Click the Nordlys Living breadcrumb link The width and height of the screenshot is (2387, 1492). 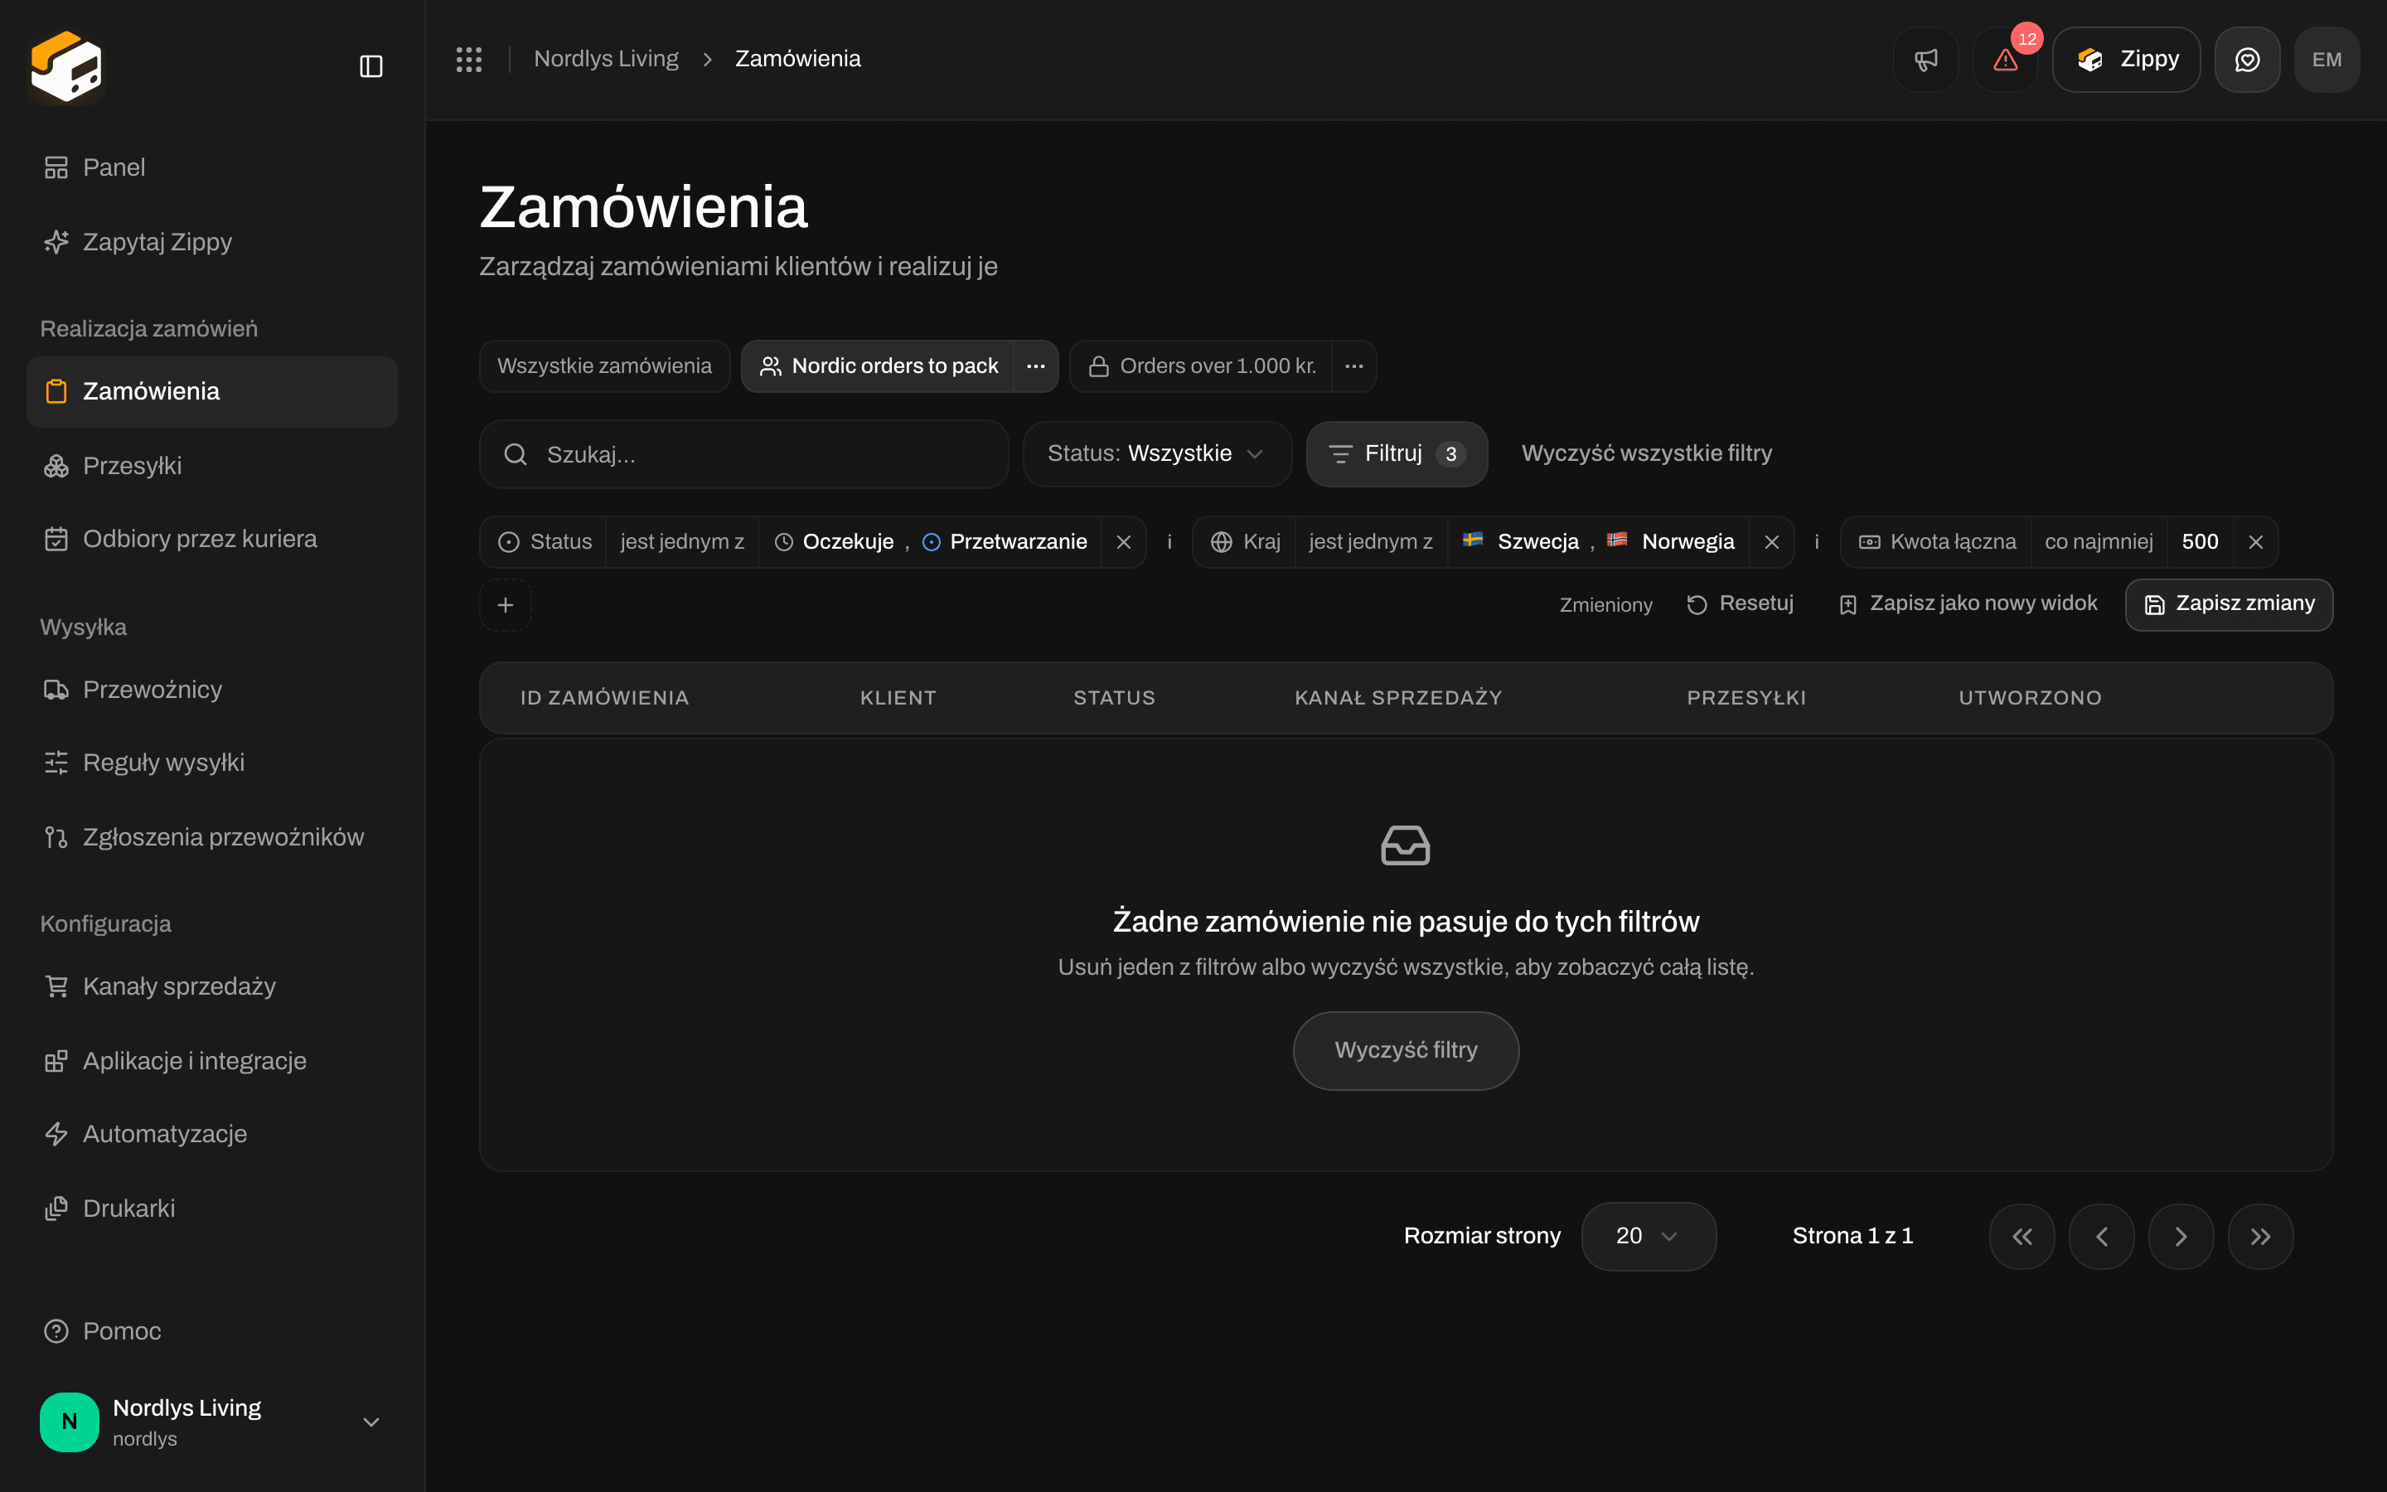[606, 59]
